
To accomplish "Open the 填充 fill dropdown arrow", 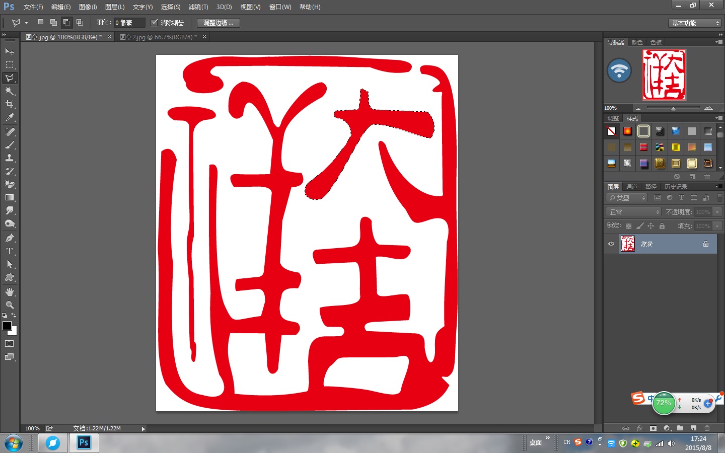I will point(718,226).
